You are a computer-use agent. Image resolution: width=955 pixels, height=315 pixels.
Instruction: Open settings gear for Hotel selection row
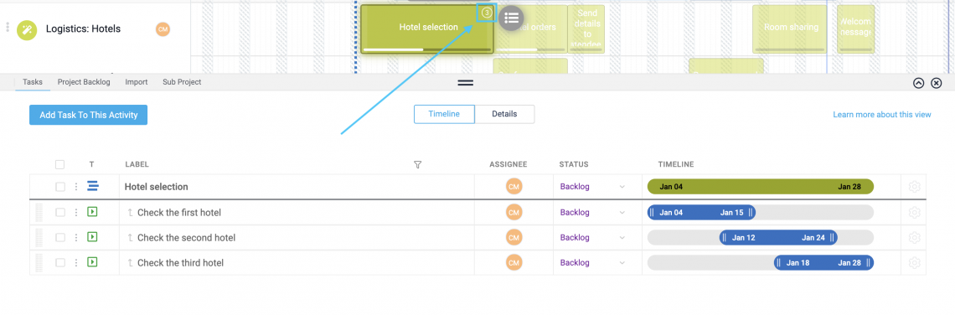pos(914,187)
